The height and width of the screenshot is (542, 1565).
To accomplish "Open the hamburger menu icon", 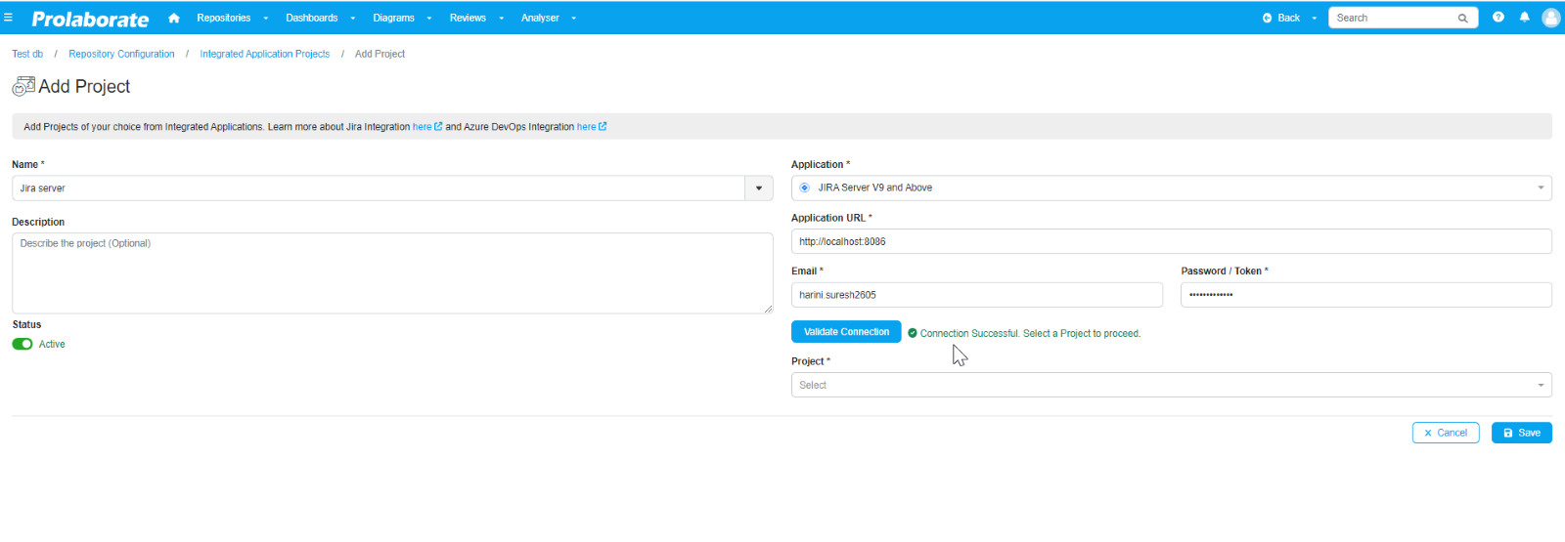I will pos(8,18).
